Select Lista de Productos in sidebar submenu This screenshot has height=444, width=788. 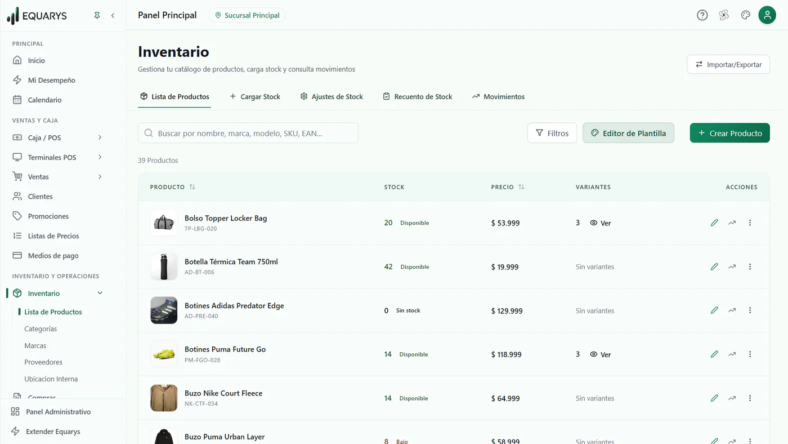click(53, 312)
